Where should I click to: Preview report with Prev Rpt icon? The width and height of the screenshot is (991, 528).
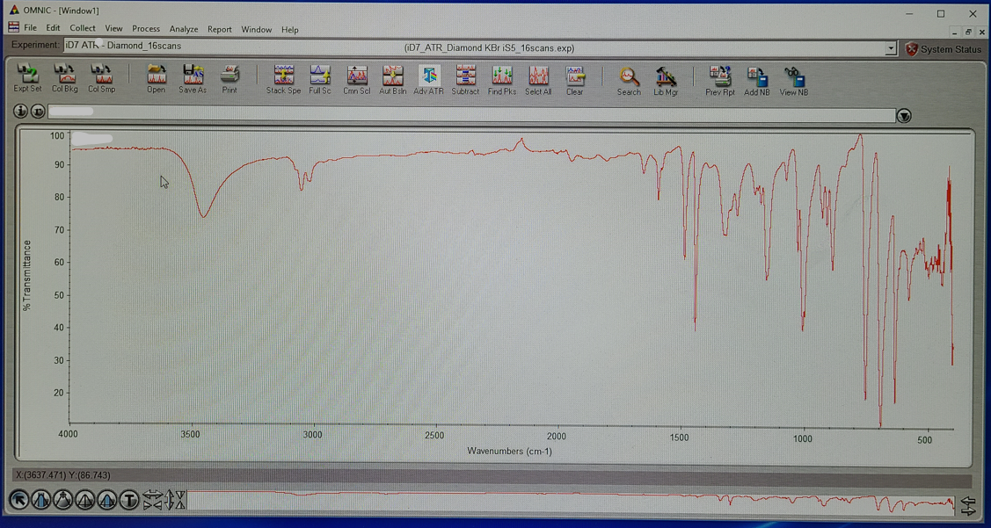pyautogui.click(x=720, y=80)
